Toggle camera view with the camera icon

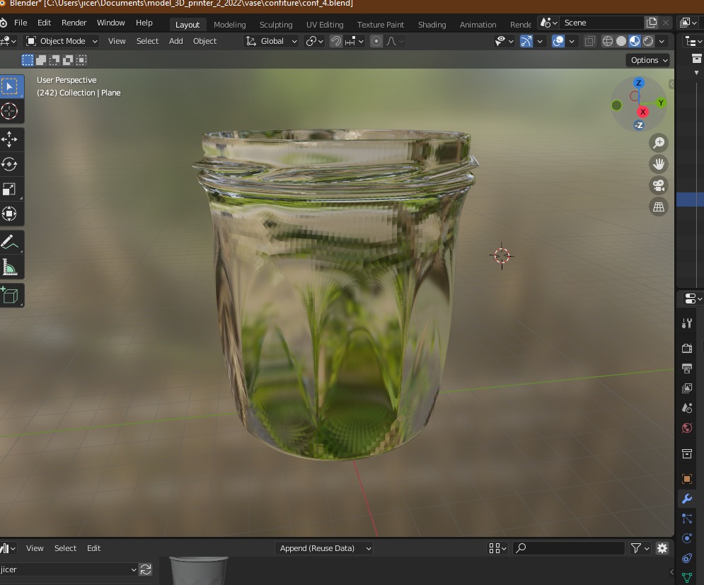click(659, 185)
